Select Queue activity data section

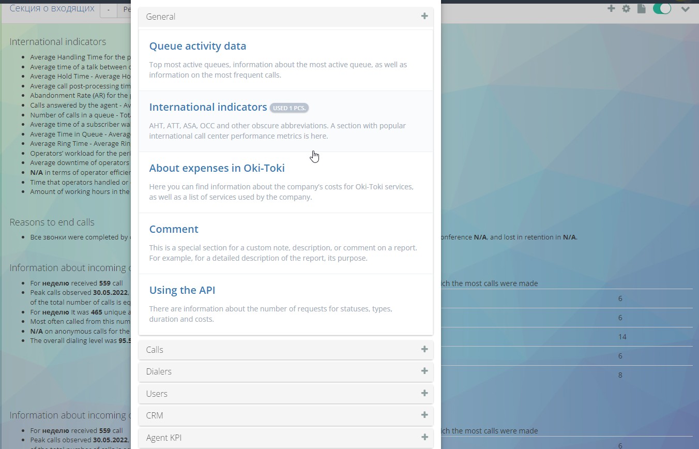coord(197,46)
